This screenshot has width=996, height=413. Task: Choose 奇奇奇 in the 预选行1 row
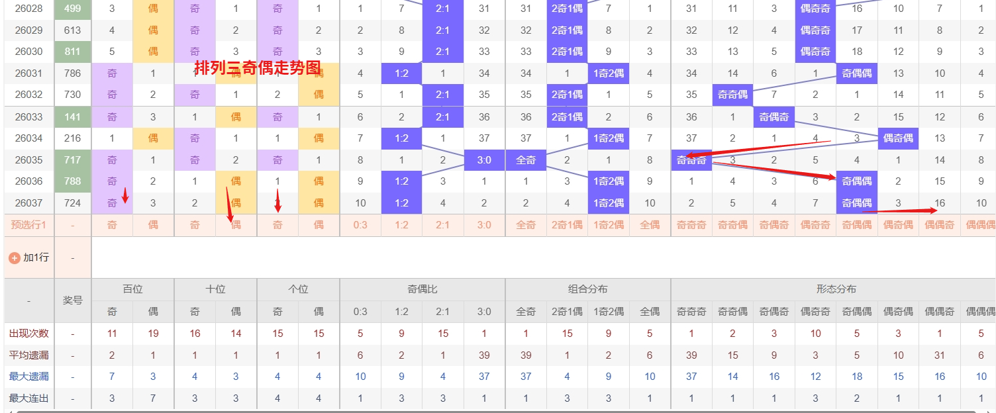pos(691,225)
